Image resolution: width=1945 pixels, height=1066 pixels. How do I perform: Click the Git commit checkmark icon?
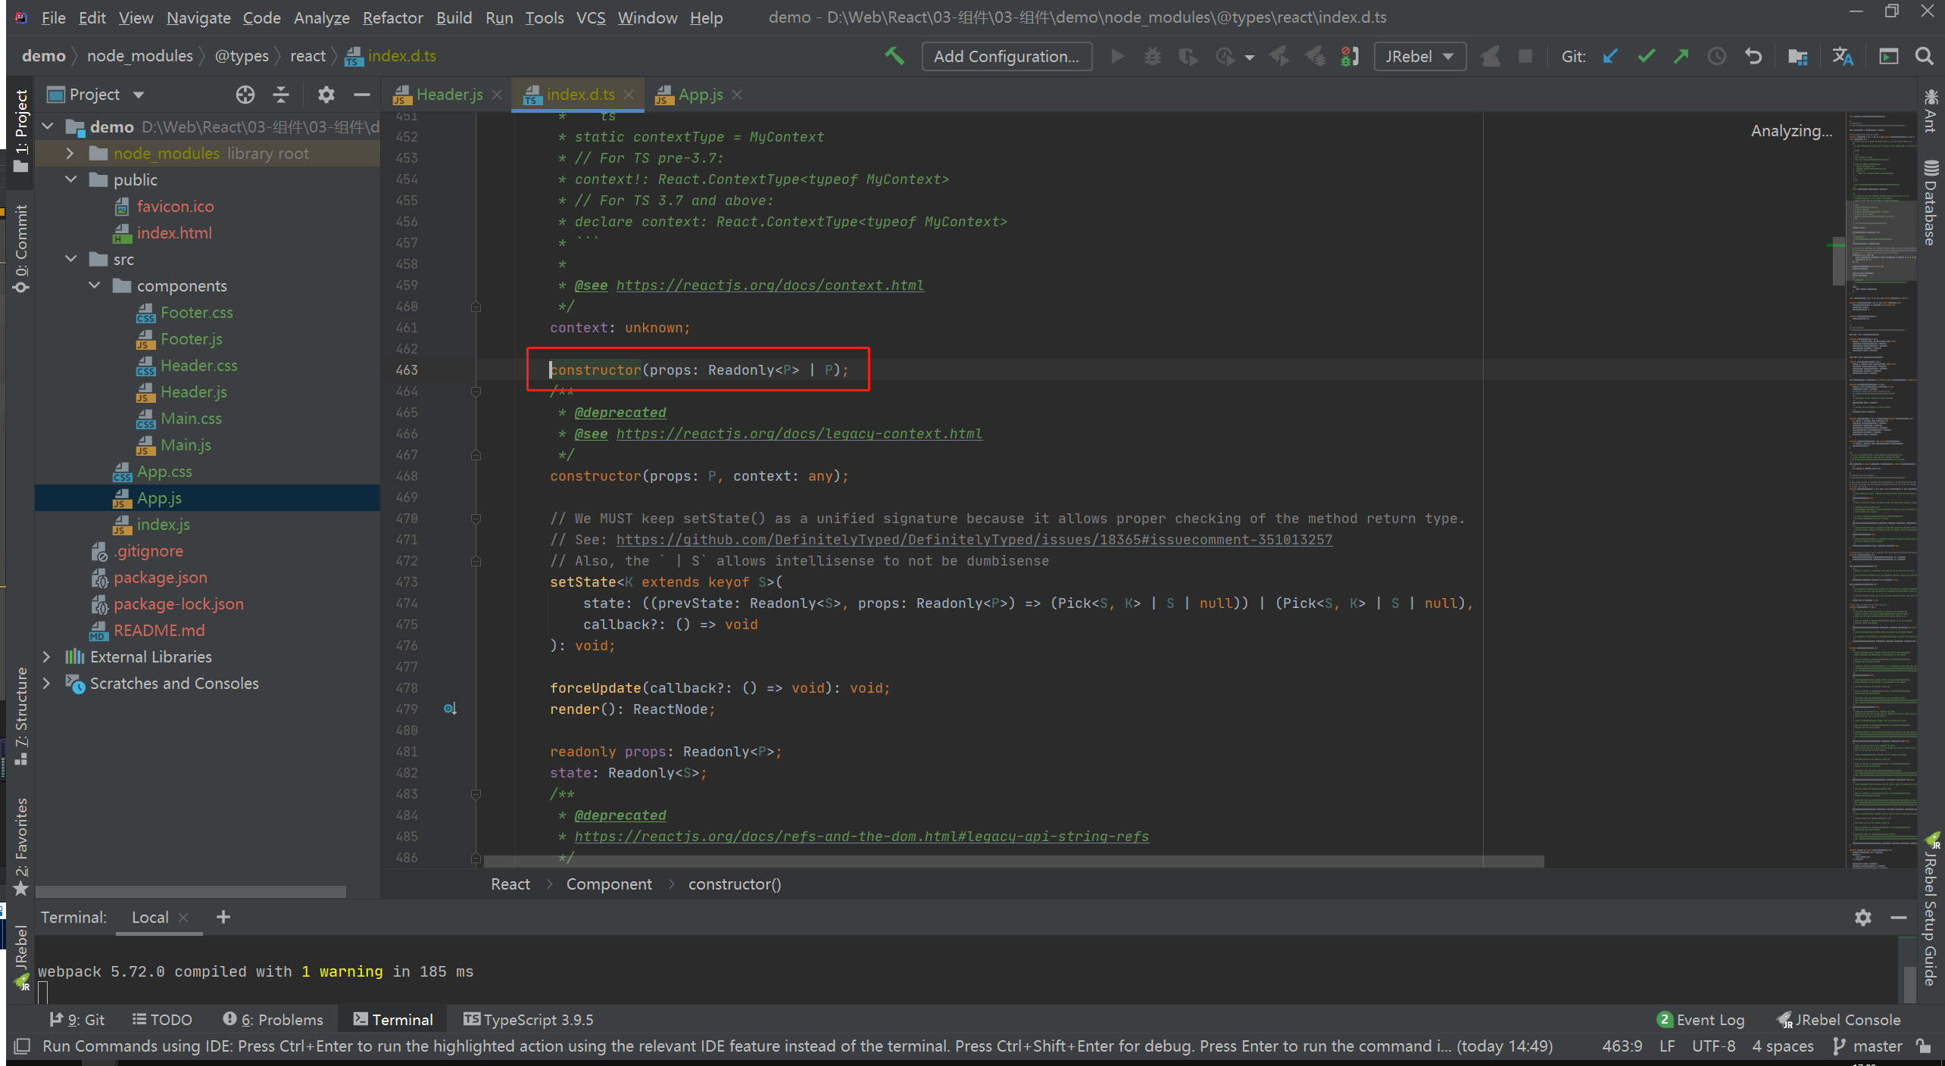point(1645,56)
